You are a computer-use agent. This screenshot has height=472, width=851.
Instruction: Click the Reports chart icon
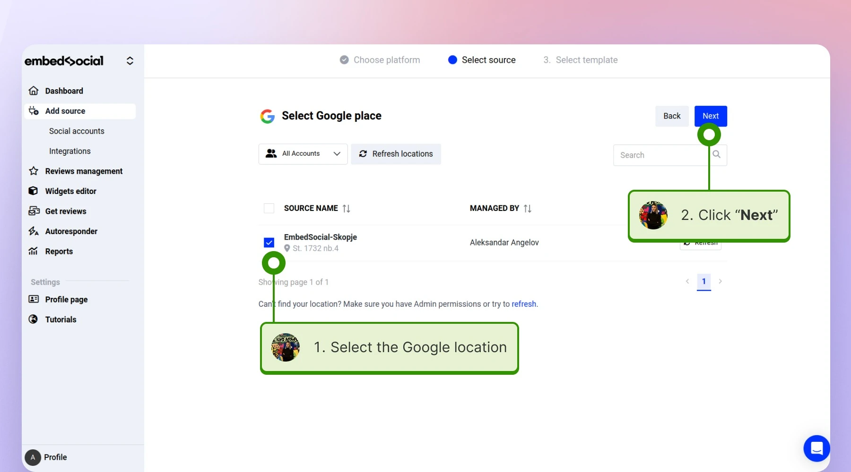[33, 251]
